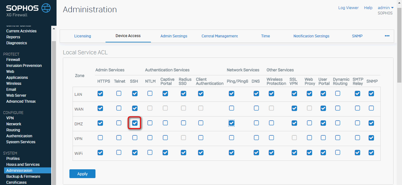Enable DNS for the VPN zone
The image size is (402, 185).
point(256,138)
